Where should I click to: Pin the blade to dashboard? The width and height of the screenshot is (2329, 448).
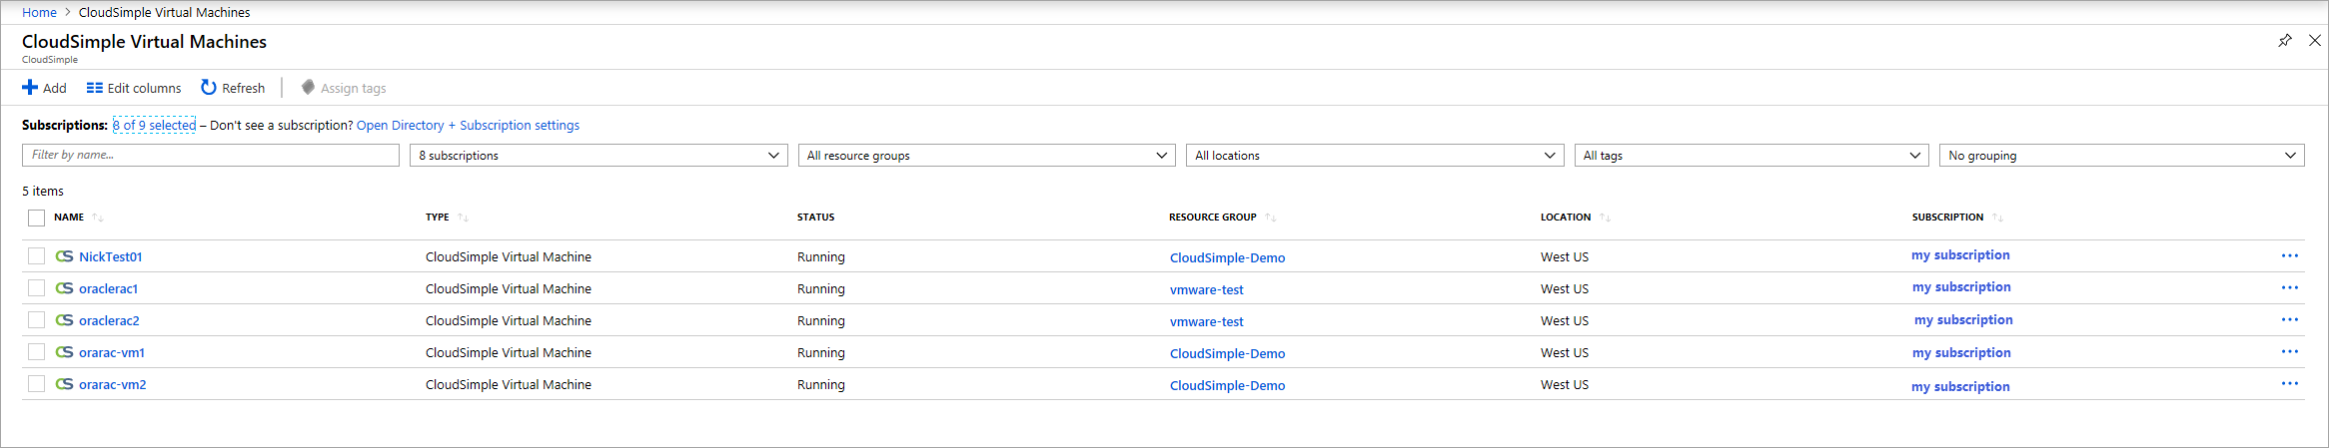click(2285, 41)
